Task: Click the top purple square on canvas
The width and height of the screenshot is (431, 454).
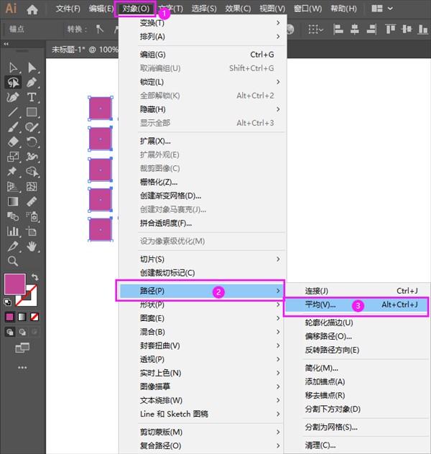Action: [100, 108]
